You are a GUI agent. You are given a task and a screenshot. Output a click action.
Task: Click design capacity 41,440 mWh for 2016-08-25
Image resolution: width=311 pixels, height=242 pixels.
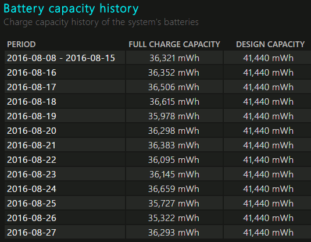point(268,203)
